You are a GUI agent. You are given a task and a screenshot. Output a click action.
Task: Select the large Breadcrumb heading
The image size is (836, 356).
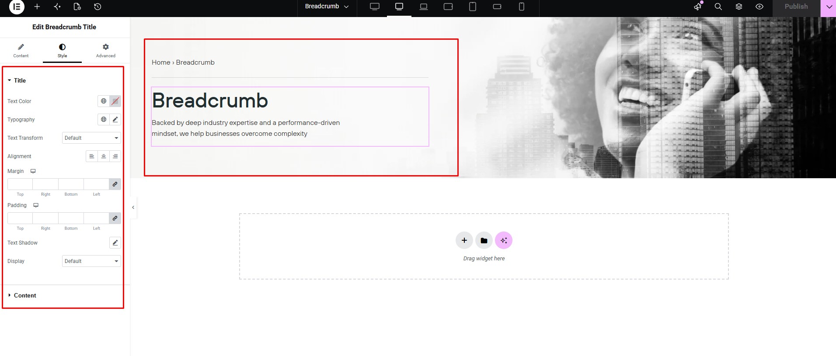pyautogui.click(x=210, y=100)
